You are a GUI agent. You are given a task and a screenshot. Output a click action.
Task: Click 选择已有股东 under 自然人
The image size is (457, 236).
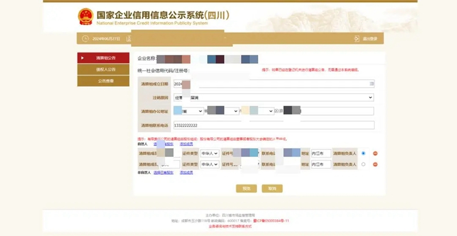click(x=163, y=144)
